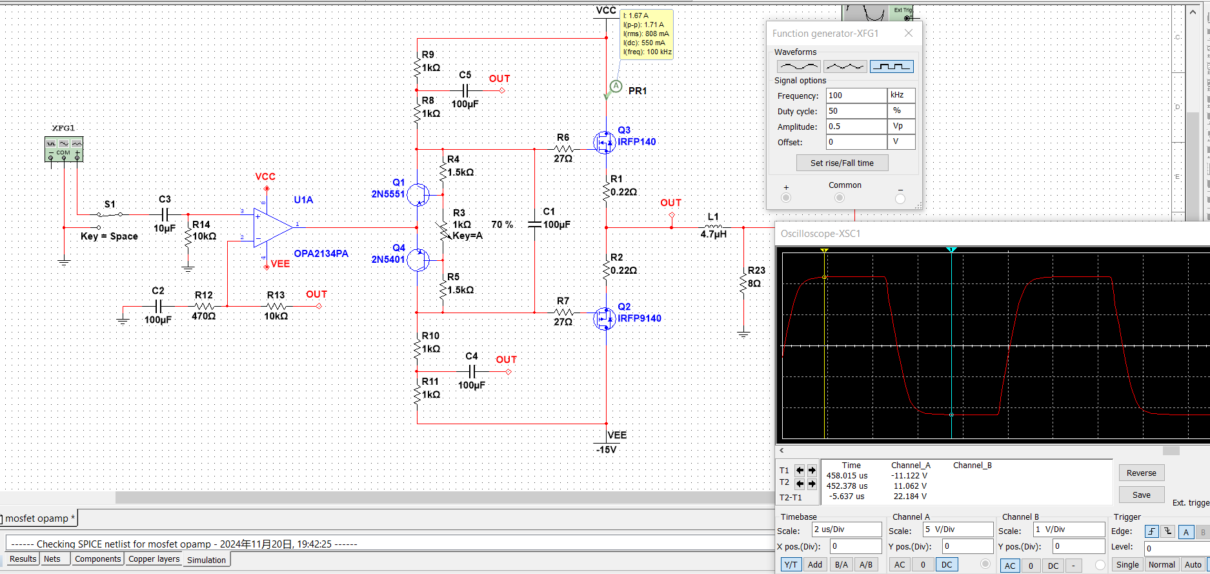The width and height of the screenshot is (1210, 574).
Task: Click the XFG1 function generator instrument icon
Action: coord(64,149)
